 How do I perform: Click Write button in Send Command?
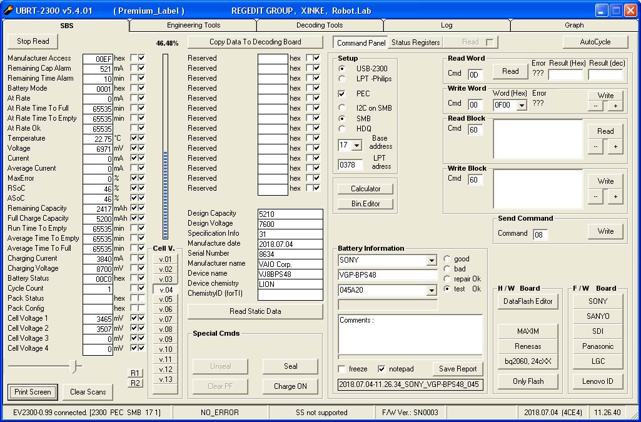(605, 231)
